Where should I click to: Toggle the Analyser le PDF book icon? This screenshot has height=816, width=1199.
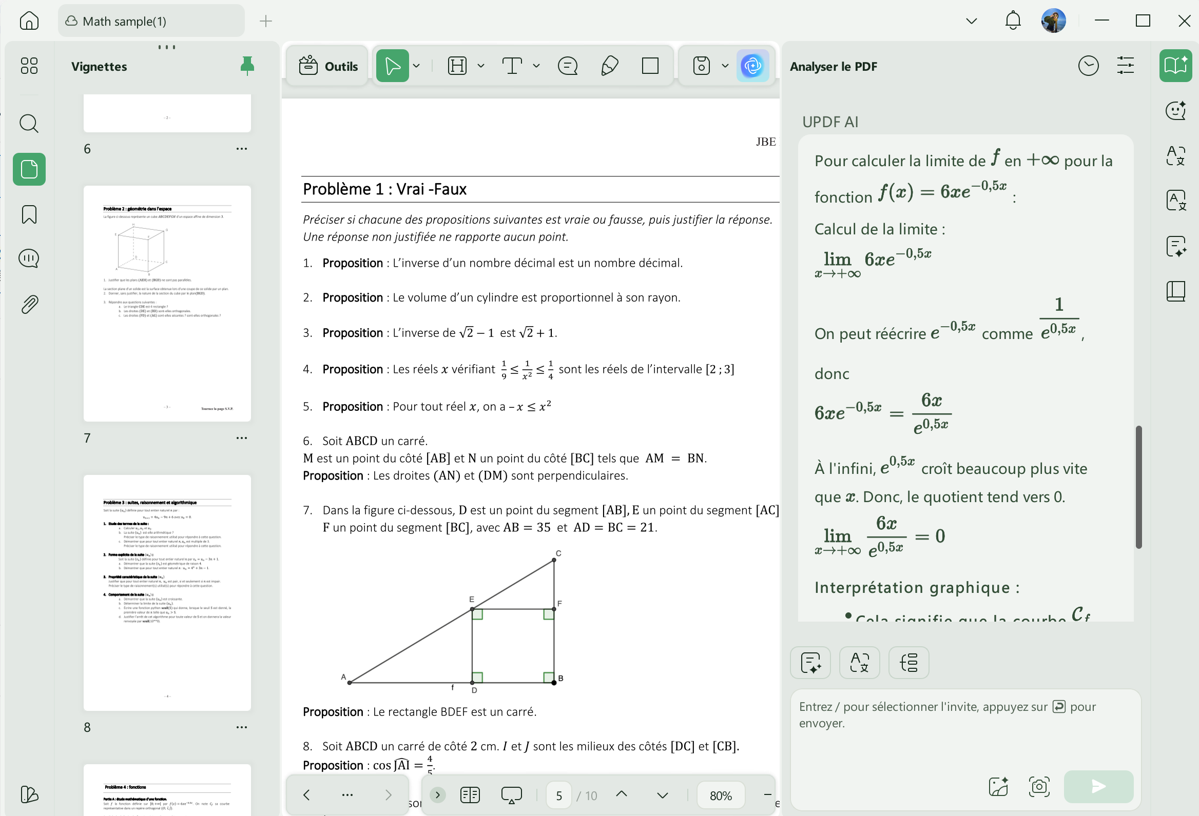pos(1175,66)
